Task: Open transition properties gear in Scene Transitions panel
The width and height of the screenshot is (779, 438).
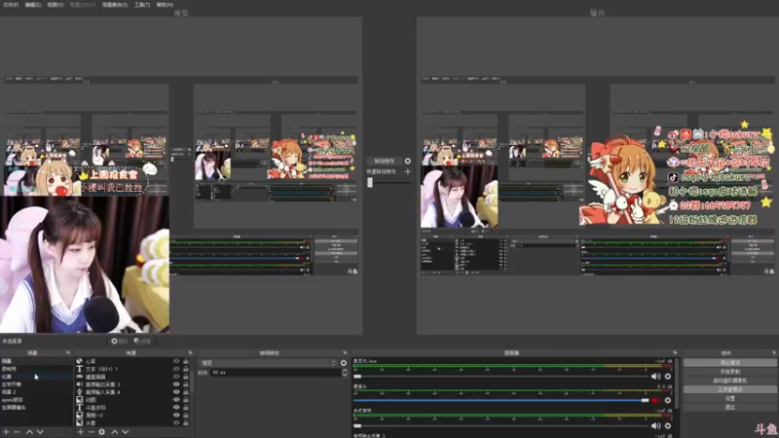Action: [344, 363]
